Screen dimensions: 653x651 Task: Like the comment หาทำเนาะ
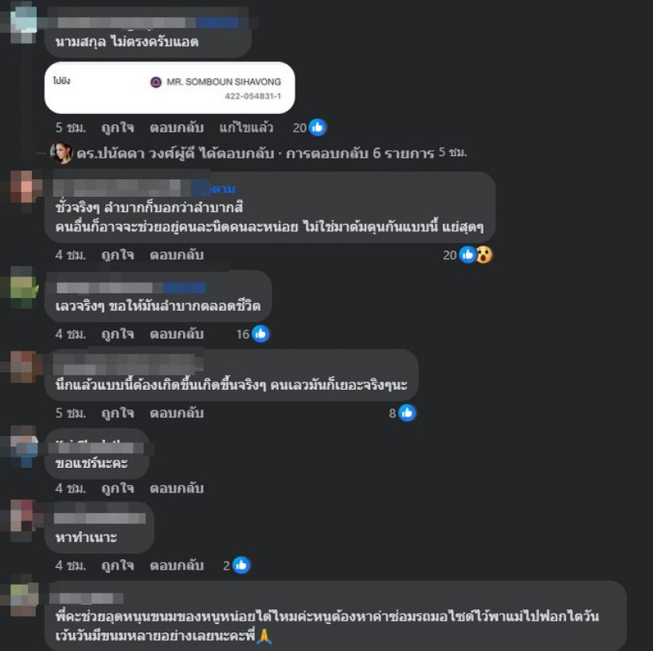coord(117,566)
